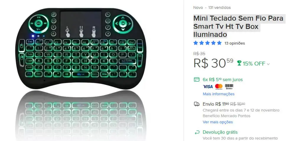This screenshot has width=287, height=141.
Task: Click the Visa card logo
Action: [208, 86]
